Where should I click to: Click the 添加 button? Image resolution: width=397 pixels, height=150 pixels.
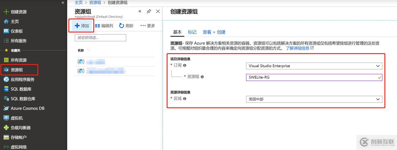(82, 26)
